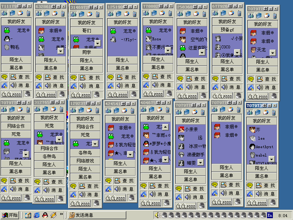Click the QQ penguin icon in quick launch
Viewport: 293px width, 220px height.
[45, 215]
